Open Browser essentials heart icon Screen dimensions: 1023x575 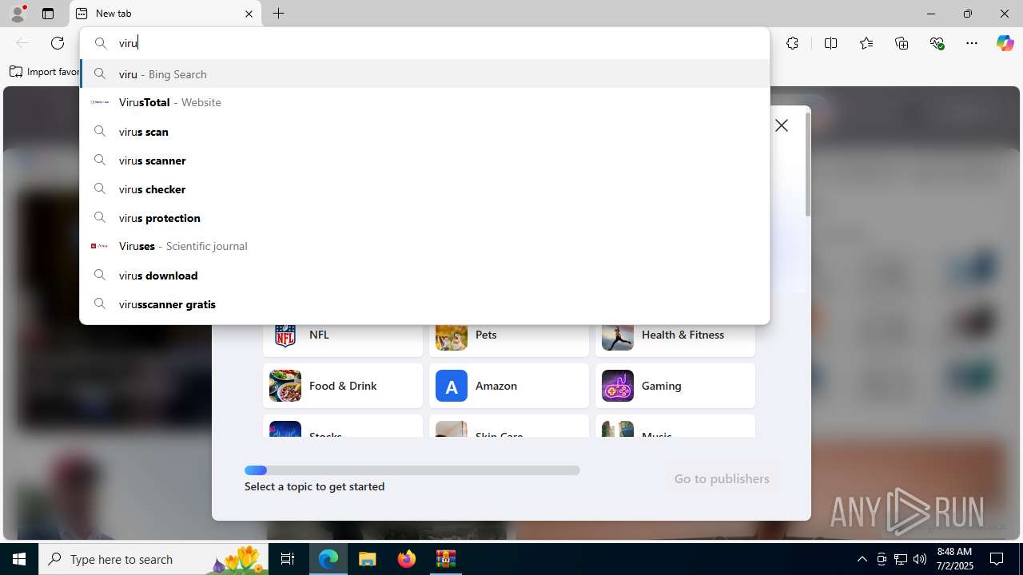[937, 43]
